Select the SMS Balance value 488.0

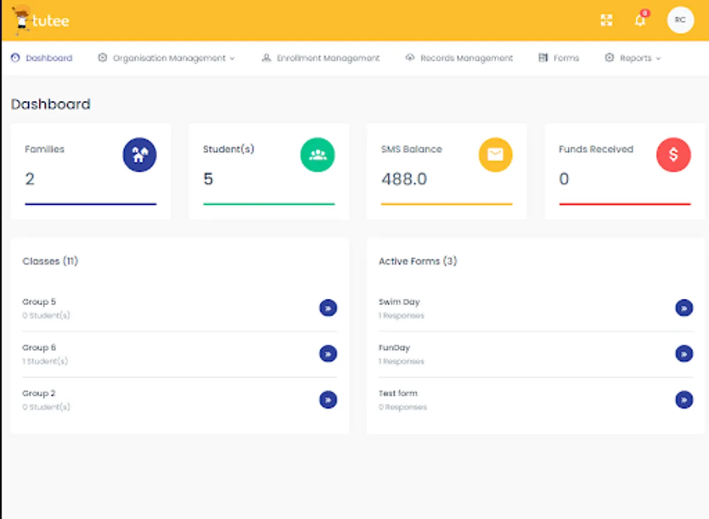[404, 179]
